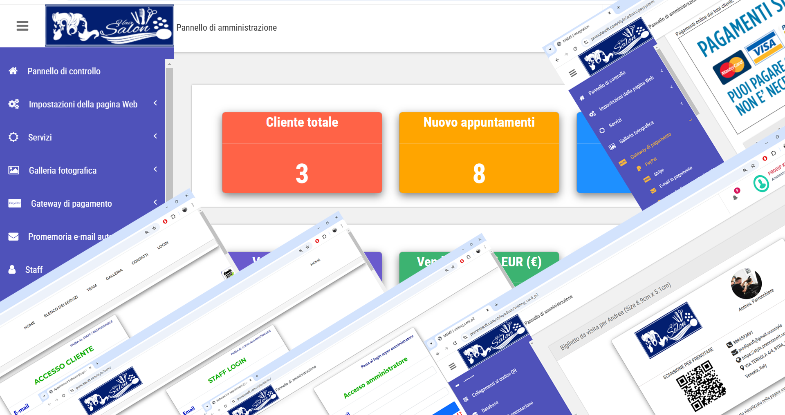
Task: Reload page in the payment gateway browser window
Action: pyautogui.click(x=575, y=49)
